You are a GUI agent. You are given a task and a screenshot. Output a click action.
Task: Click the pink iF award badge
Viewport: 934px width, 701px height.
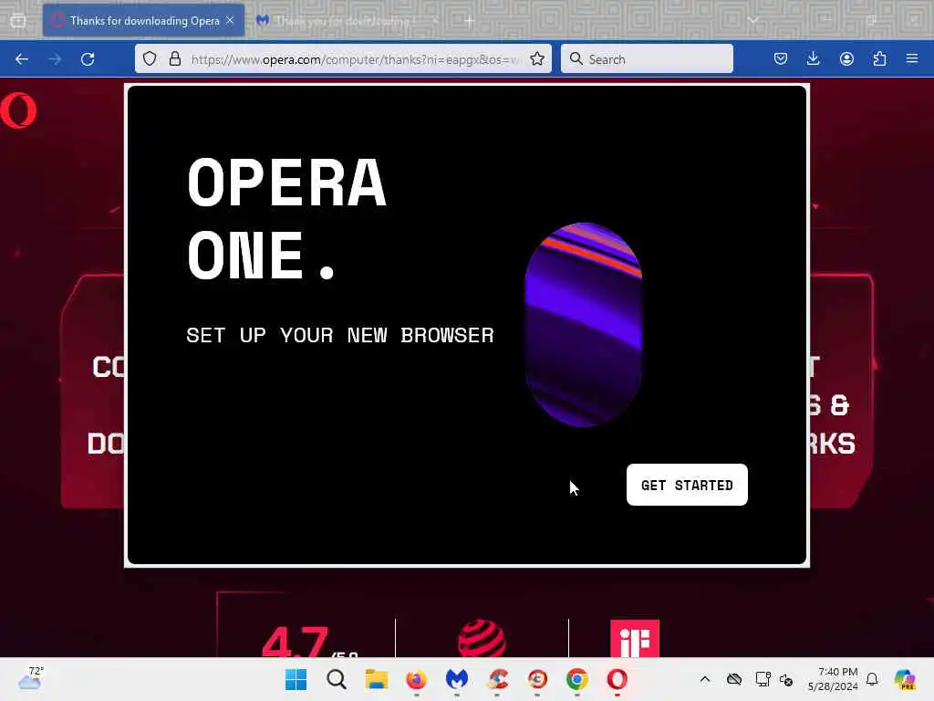635,638
